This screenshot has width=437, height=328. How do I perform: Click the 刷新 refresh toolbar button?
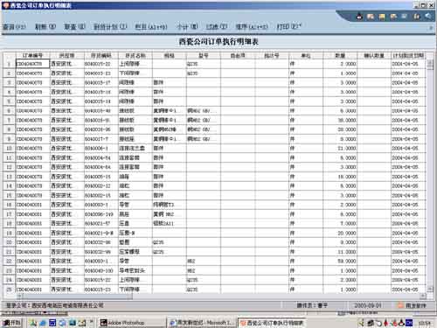pos(45,26)
